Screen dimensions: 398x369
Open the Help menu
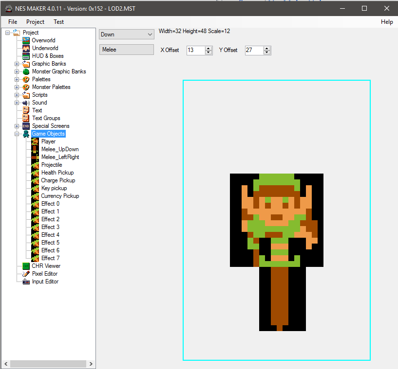pos(387,22)
